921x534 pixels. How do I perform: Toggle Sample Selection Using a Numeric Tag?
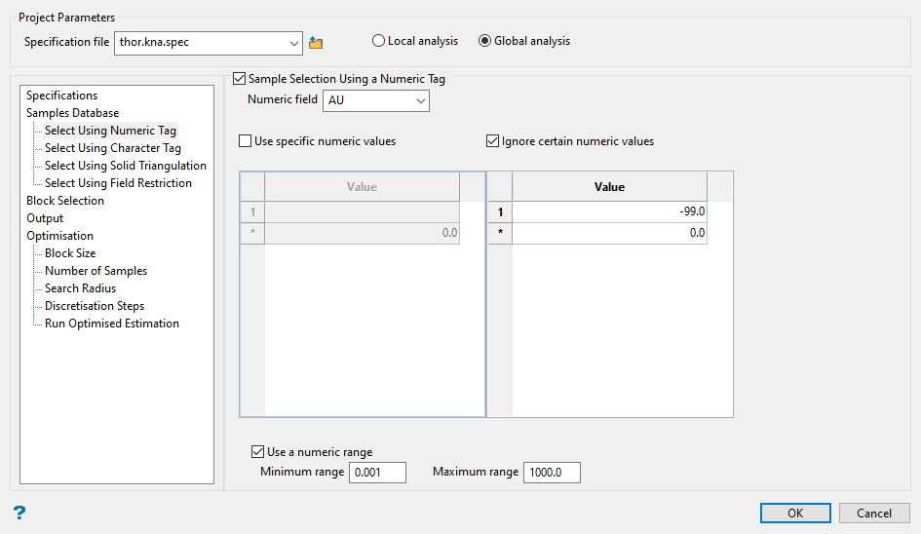pos(241,79)
